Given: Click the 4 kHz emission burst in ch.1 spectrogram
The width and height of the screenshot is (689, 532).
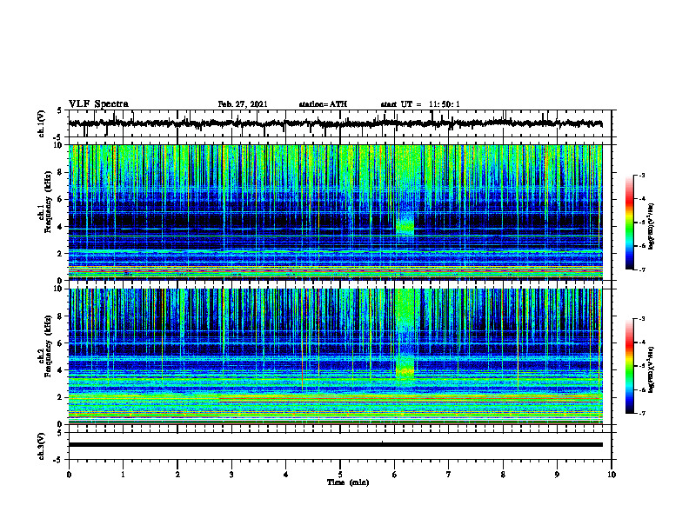Looking at the screenshot, I should (405, 226).
